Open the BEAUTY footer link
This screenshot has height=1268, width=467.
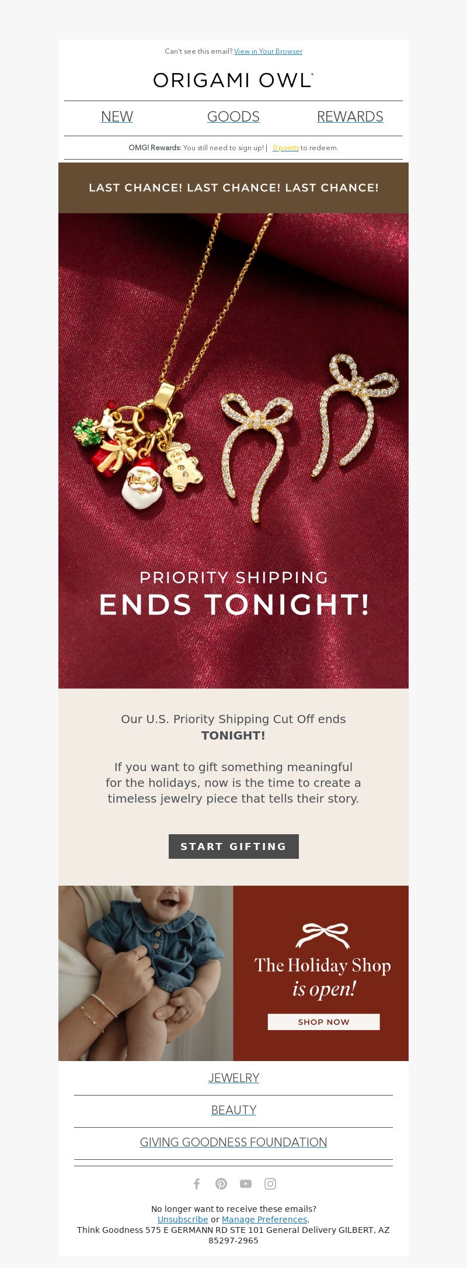(233, 1110)
